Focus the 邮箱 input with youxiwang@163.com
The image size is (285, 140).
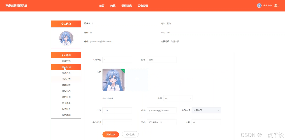162,110
